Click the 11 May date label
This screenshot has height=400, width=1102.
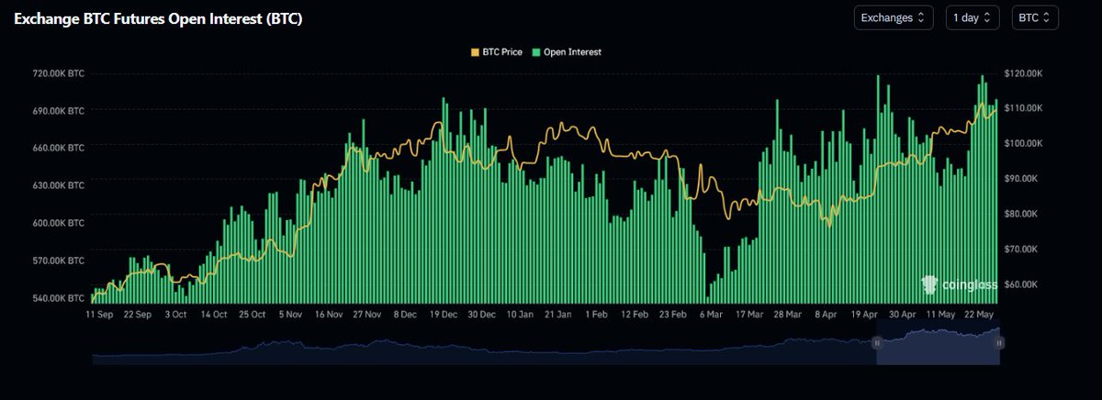[941, 314]
